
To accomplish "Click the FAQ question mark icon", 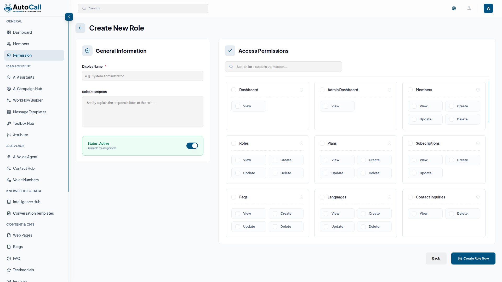I will [x=9, y=258].
